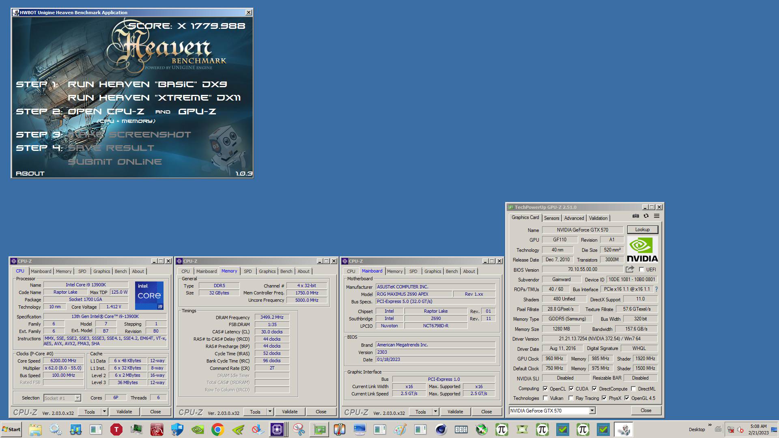Open Graphics tab in CPU-Z motherboard window
This screenshot has width=779, height=438.
(433, 271)
